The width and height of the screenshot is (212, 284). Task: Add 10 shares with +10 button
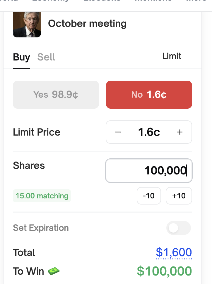[179, 196]
